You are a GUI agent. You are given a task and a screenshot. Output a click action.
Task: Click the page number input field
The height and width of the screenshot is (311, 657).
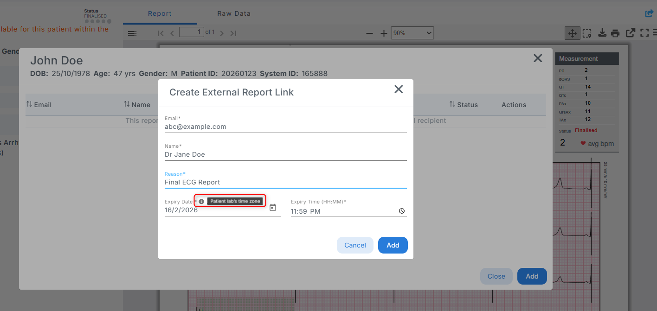pyautogui.click(x=192, y=32)
